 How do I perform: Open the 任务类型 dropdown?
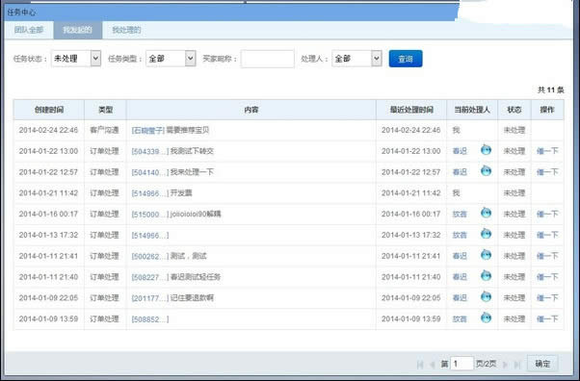(x=171, y=59)
